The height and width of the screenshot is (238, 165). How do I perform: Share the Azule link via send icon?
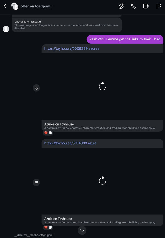[x=36, y=182]
